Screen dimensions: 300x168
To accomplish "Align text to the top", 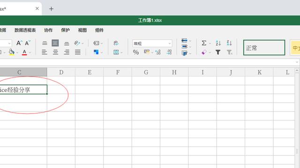I will [x=45, y=43].
